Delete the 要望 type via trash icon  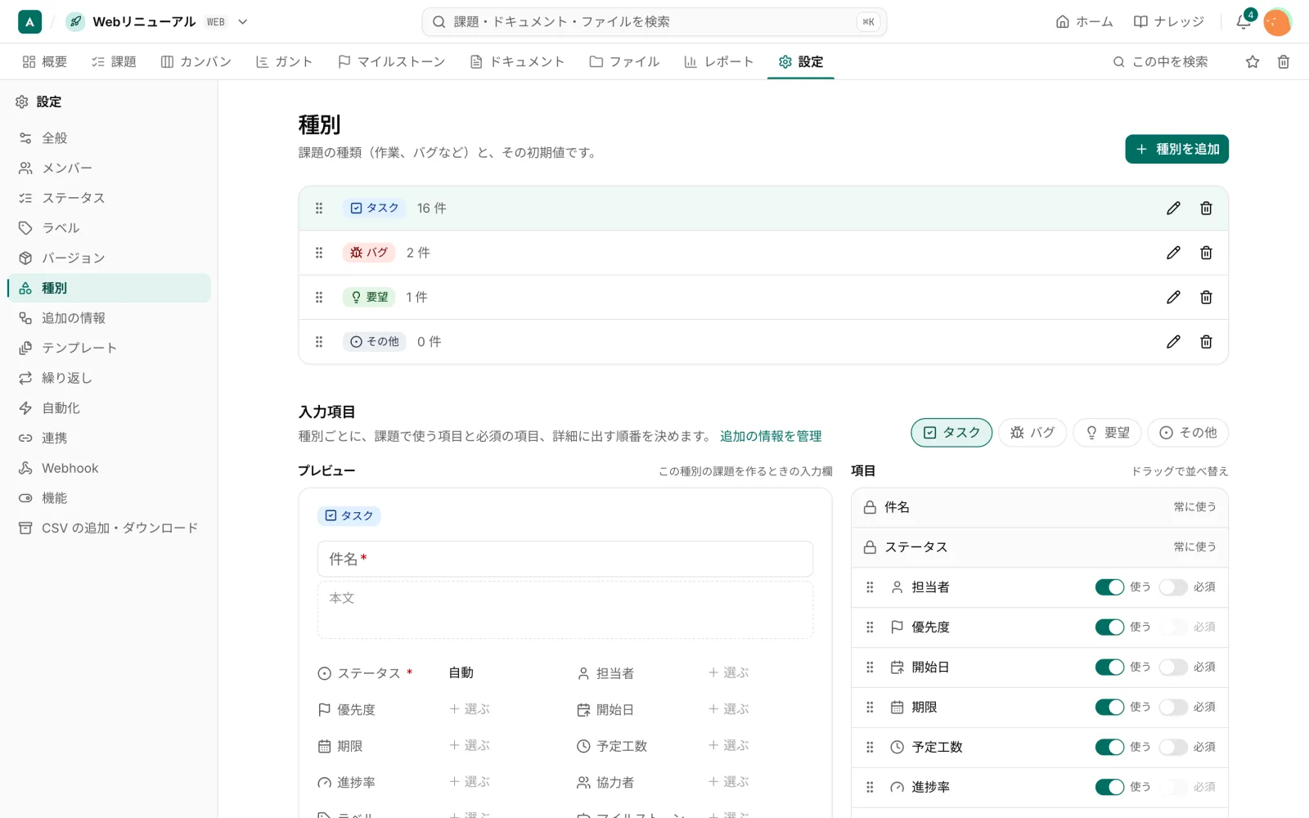(x=1206, y=297)
